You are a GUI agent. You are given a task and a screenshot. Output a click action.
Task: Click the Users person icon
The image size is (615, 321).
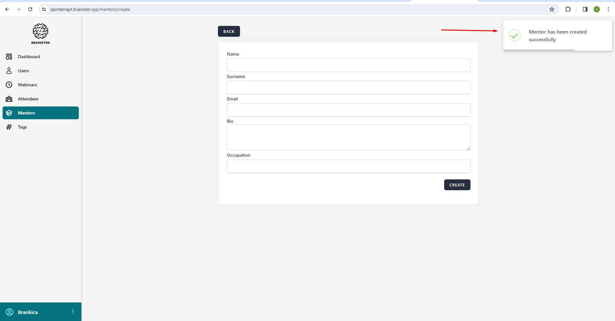pos(9,71)
